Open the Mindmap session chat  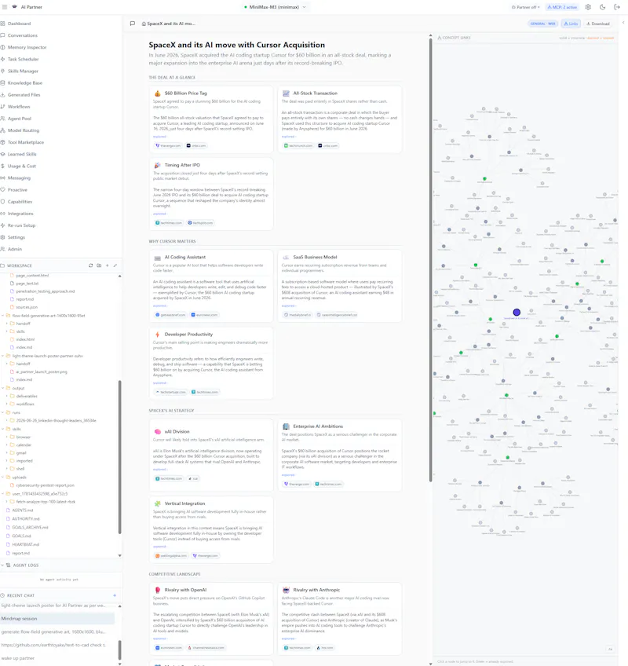click(x=57, y=618)
